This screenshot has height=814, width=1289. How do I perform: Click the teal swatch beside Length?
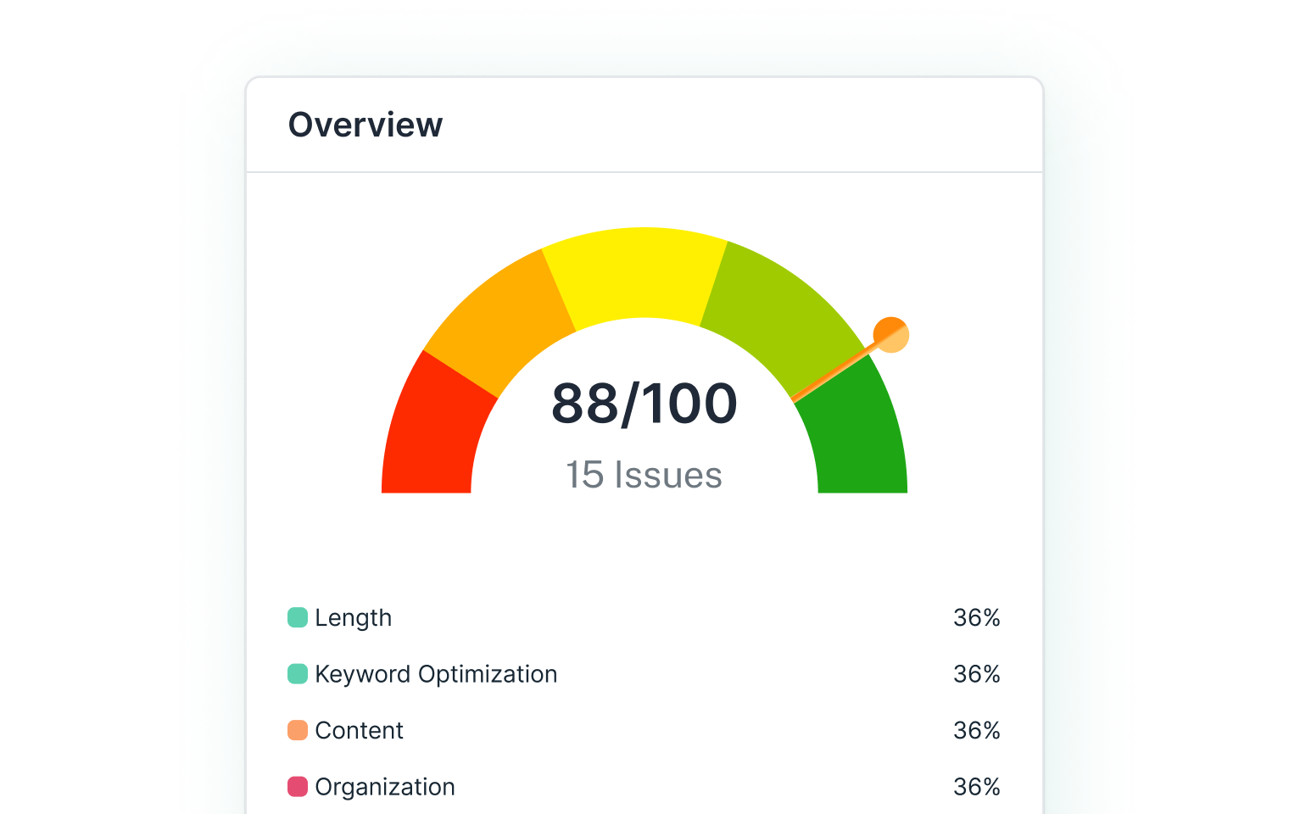coord(298,617)
